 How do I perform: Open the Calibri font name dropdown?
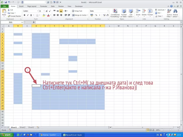[x=38, y=11]
